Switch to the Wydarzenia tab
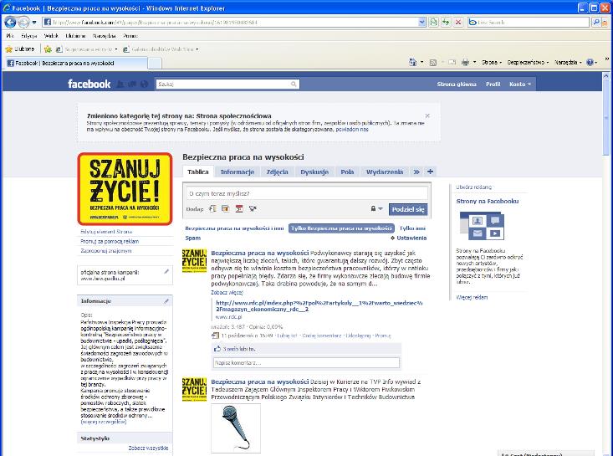Screen dimensions: 613x456 [x=385, y=172]
